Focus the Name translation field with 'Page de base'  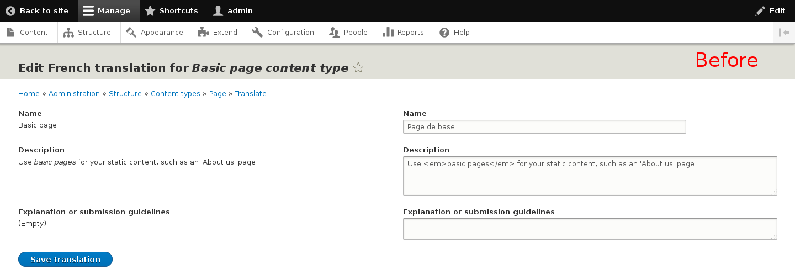pyautogui.click(x=544, y=127)
